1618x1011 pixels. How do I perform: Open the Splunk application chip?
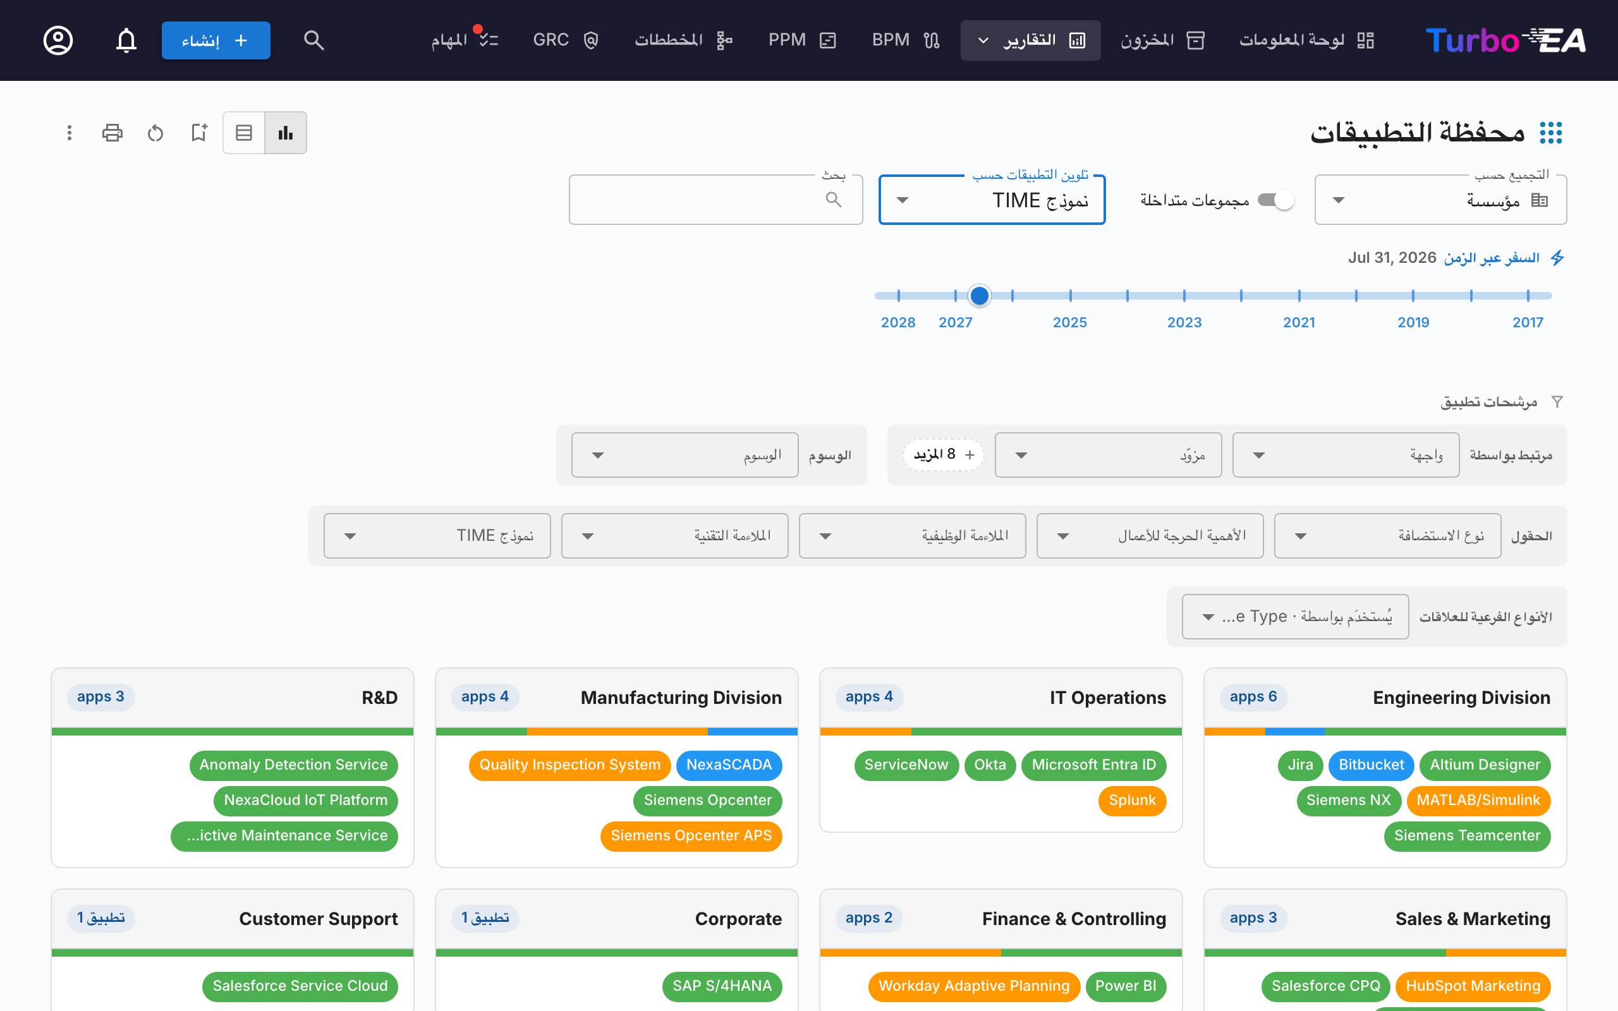tap(1132, 801)
